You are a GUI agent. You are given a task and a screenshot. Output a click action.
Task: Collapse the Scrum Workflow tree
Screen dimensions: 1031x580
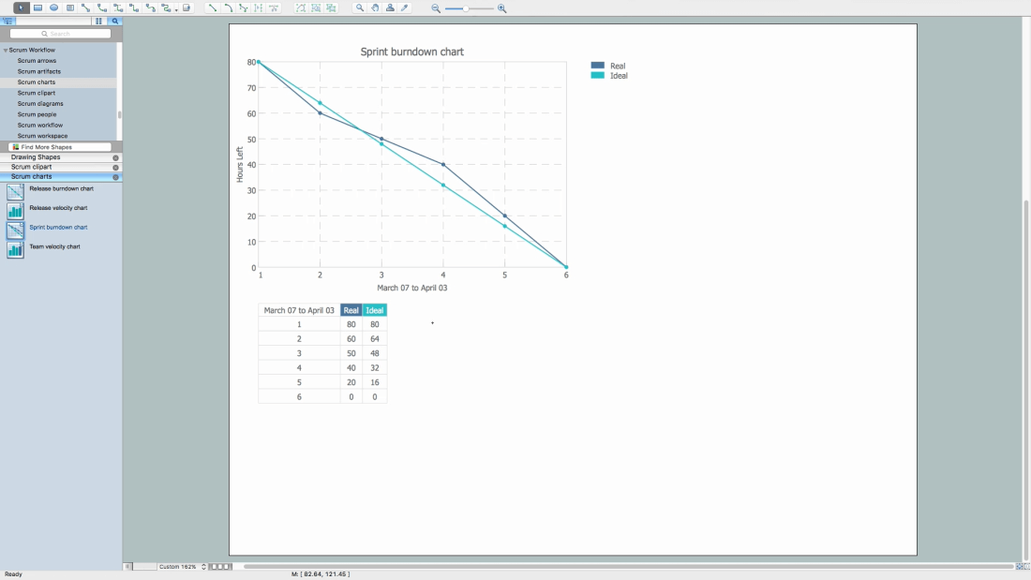point(6,50)
